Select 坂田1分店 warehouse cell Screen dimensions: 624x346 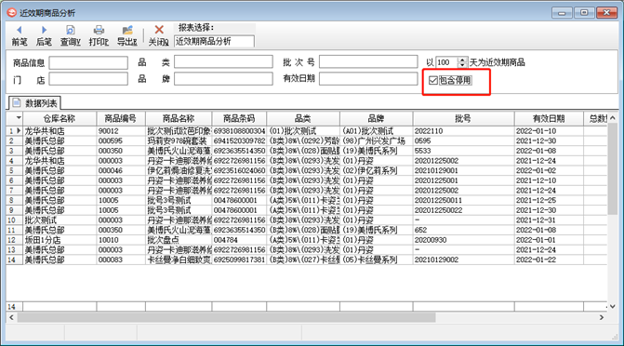(60, 240)
